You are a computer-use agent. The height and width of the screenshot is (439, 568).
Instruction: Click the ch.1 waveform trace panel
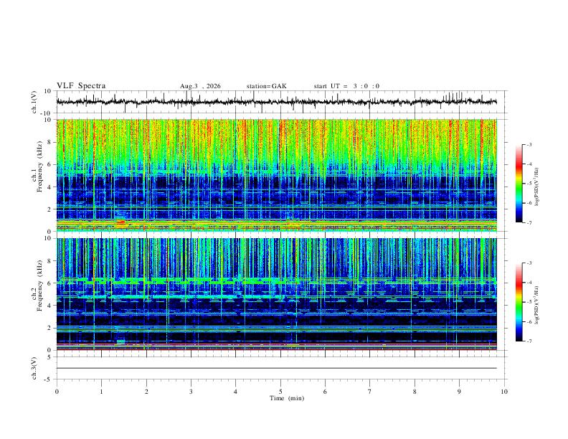(277, 102)
